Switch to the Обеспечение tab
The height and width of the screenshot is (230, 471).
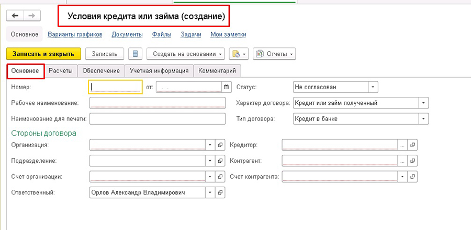[101, 71]
